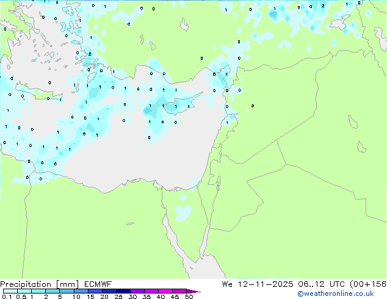Click the 'We' weekday label
This screenshot has width=387, height=299.
coord(227,284)
